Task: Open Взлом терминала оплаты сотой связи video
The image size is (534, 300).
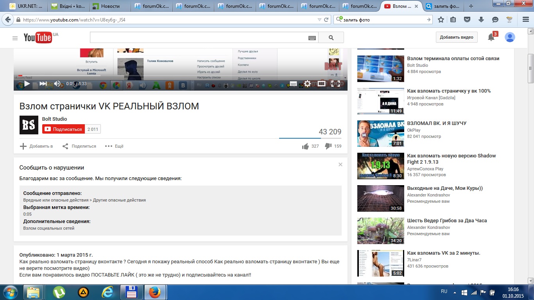Action: [453, 58]
